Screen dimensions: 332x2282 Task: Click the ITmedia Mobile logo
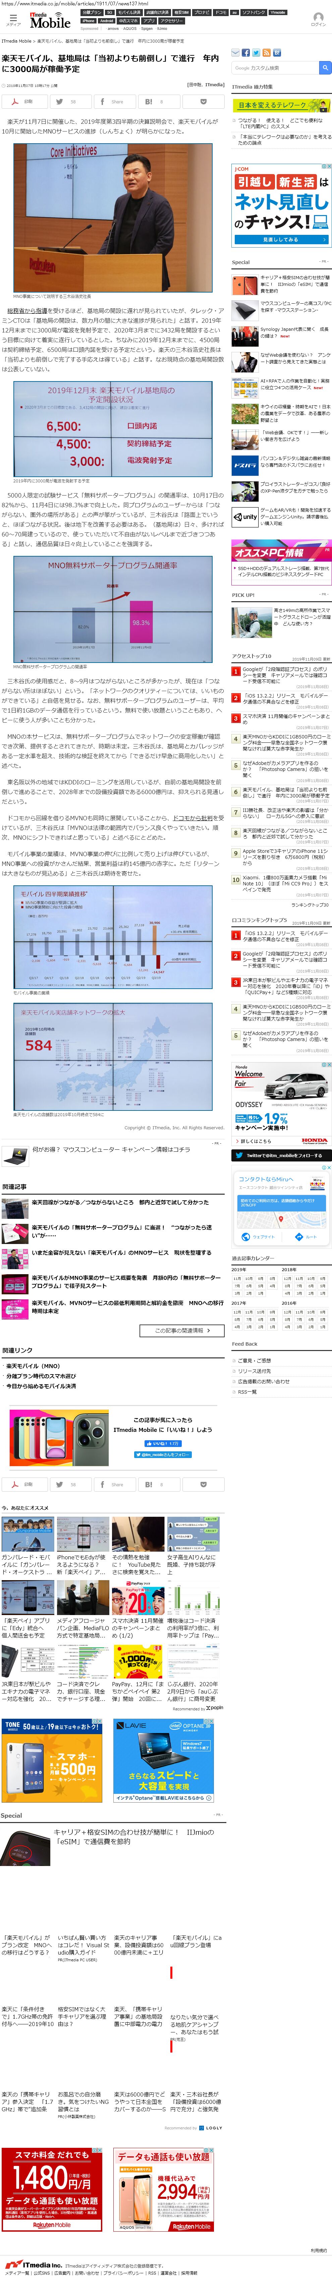50,20
